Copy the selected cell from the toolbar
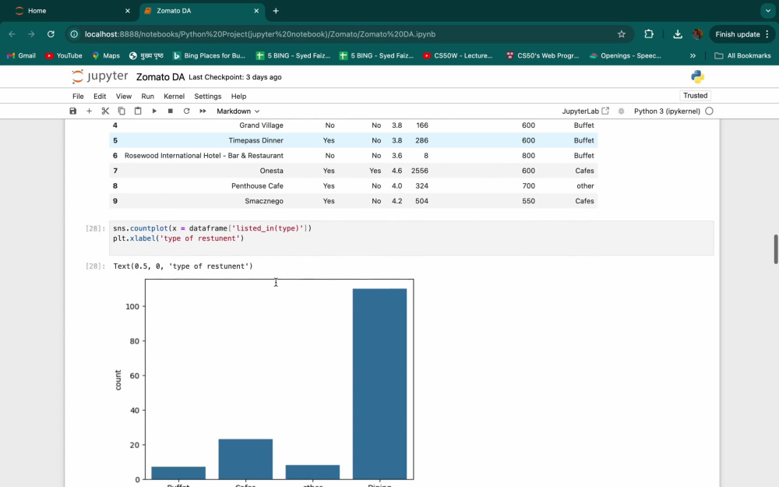 pyautogui.click(x=122, y=111)
